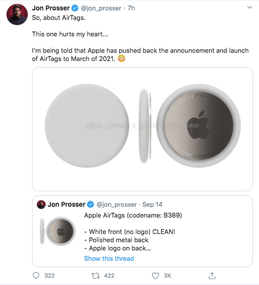Retweet the tweet using the retweet icon
The height and width of the screenshot is (285, 259).
(95, 276)
